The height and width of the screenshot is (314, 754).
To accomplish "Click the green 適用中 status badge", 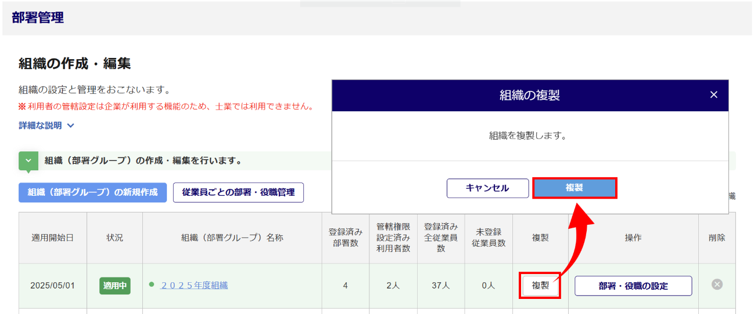I will [115, 286].
